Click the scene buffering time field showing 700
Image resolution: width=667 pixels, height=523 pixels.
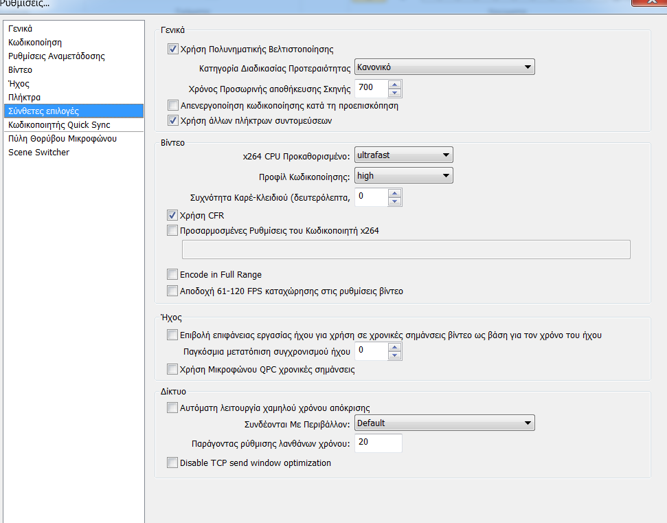(372, 88)
